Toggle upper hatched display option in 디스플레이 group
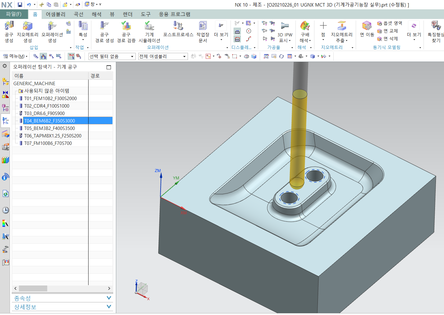The image size is (444, 315). click(x=237, y=31)
